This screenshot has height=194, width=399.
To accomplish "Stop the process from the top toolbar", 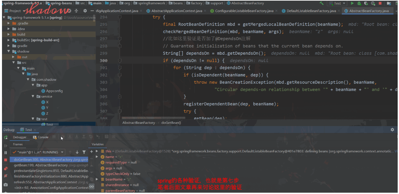I will (380, 3).
